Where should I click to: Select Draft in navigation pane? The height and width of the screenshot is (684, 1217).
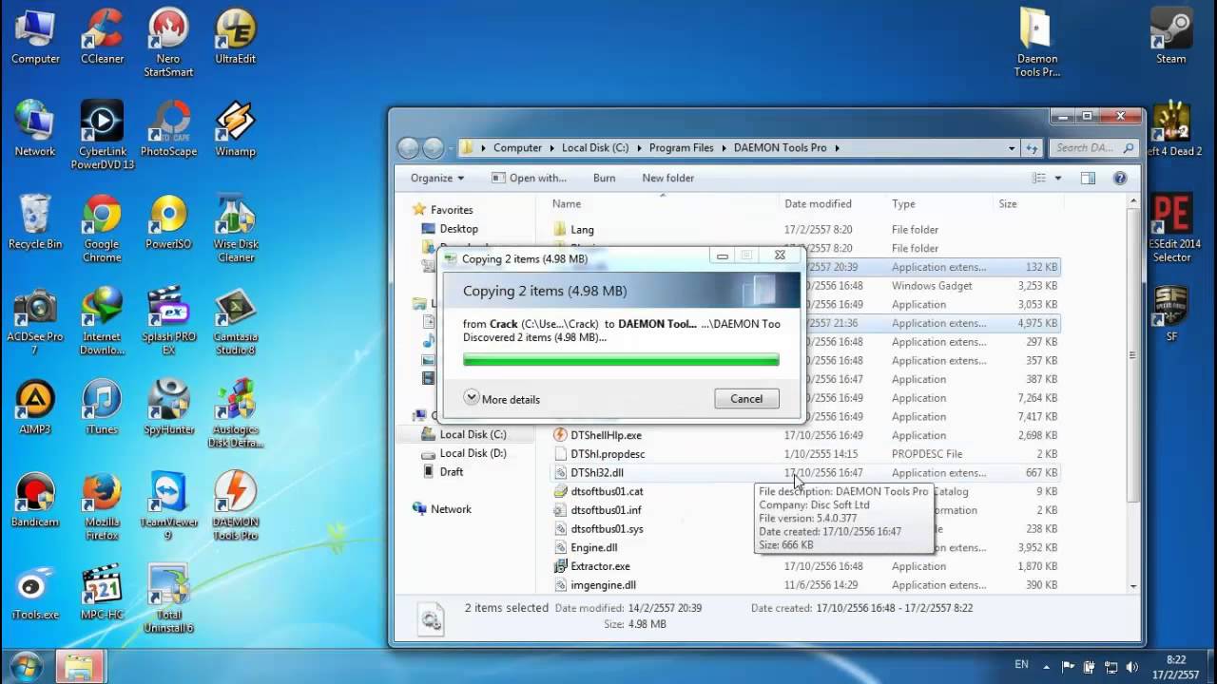tap(452, 472)
